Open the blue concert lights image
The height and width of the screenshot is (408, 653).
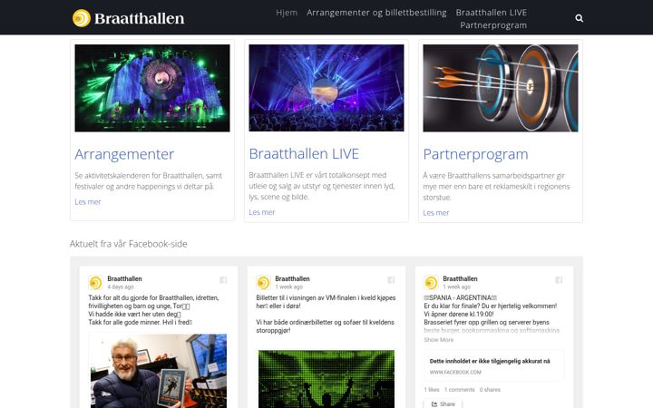click(x=326, y=88)
